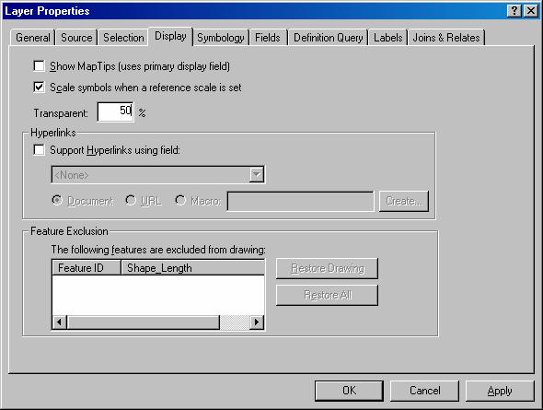Click the Apply button
Image resolution: width=543 pixels, height=410 pixels.
pyautogui.click(x=500, y=391)
